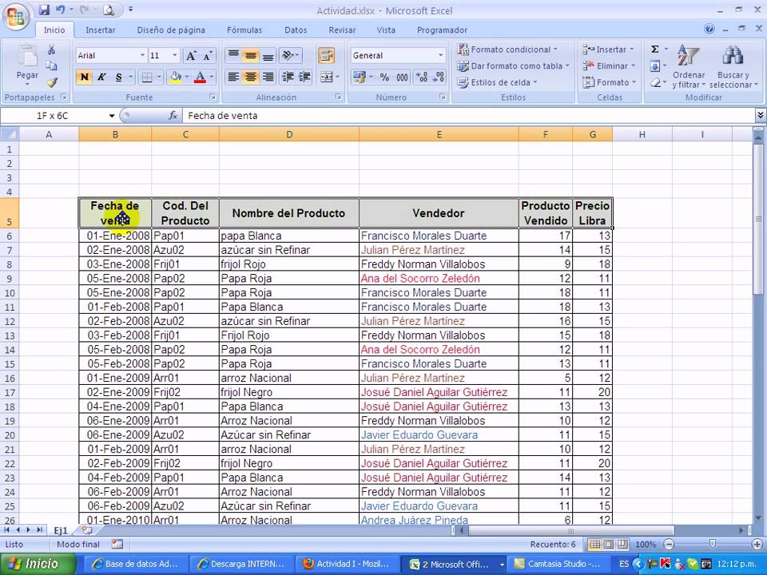
Task: Decrease font size with small A
Action: 208,56
